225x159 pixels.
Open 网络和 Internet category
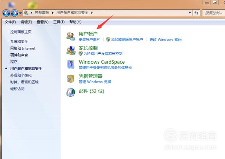[x=22, y=48]
